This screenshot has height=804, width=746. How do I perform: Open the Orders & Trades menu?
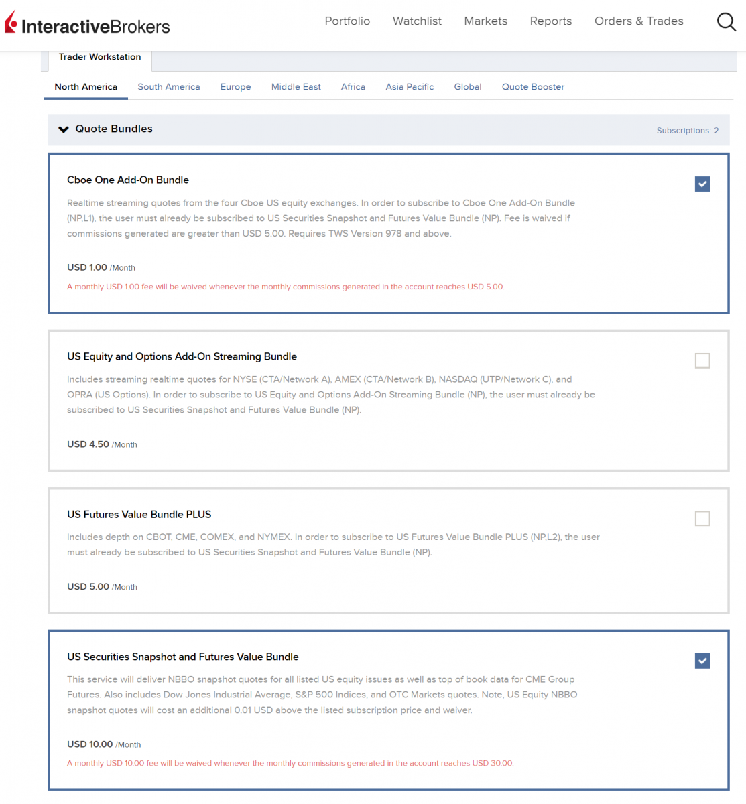point(639,21)
